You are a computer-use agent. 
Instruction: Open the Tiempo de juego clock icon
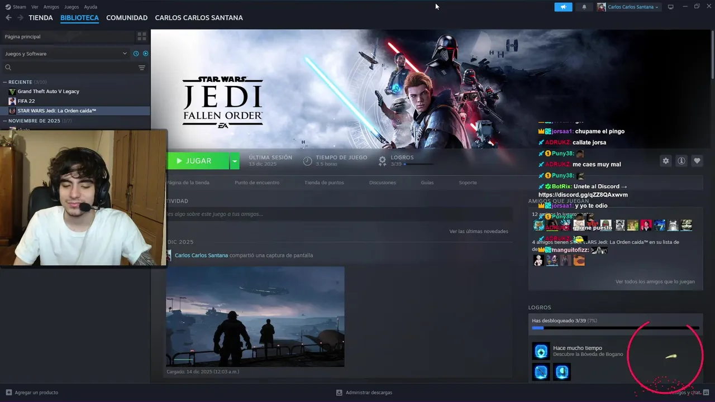(307, 161)
